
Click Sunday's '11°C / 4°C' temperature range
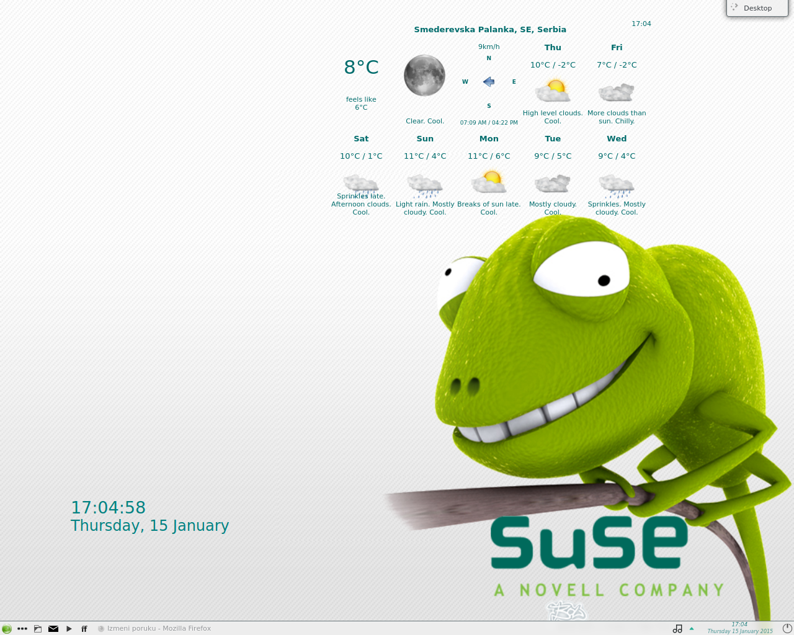(x=425, y=156)
